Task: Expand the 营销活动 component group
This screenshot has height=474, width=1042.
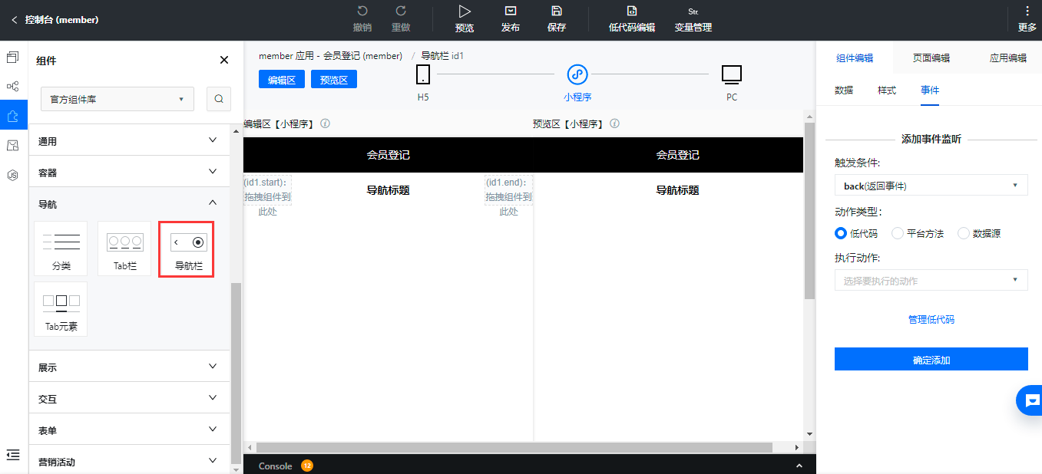Action: coord(129,461)
